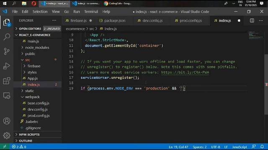Switch to e-commerce VS Code taskbar window
268x150 pixels.
tap(86, 3)
